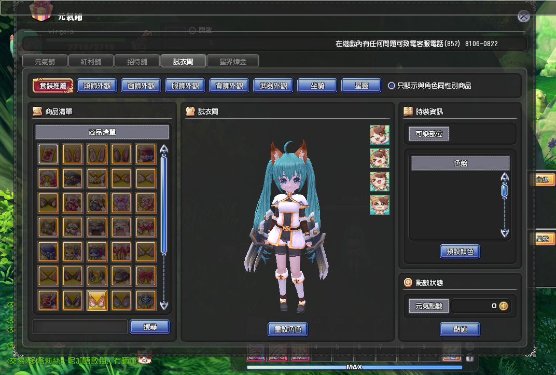Filter by 頭飾外觀 category
Viewport: 556px width, 375px height.
(97, 86)
